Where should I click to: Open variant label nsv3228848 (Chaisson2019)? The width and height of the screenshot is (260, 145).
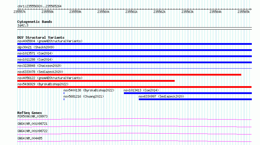click(39, 66)
